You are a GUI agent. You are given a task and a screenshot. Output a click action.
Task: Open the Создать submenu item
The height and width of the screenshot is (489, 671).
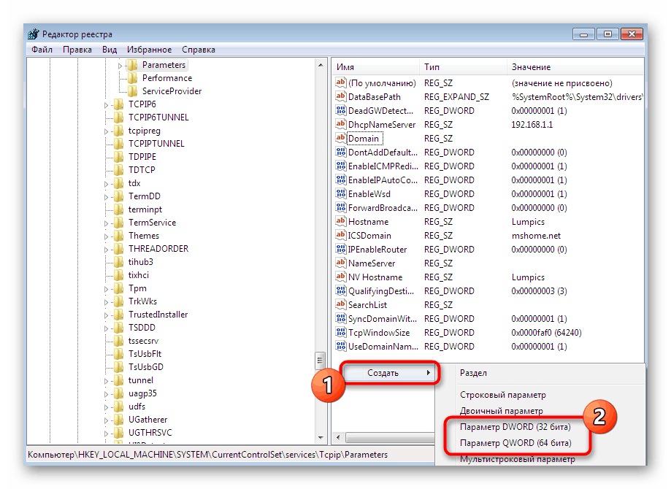(389, 373)
